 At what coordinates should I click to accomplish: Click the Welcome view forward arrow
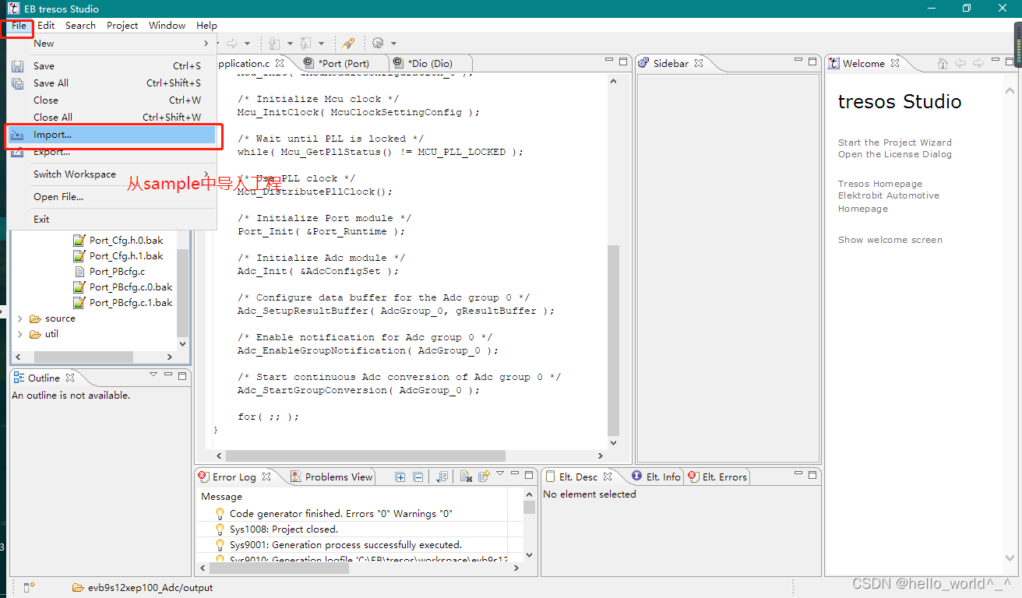[977, 63]
